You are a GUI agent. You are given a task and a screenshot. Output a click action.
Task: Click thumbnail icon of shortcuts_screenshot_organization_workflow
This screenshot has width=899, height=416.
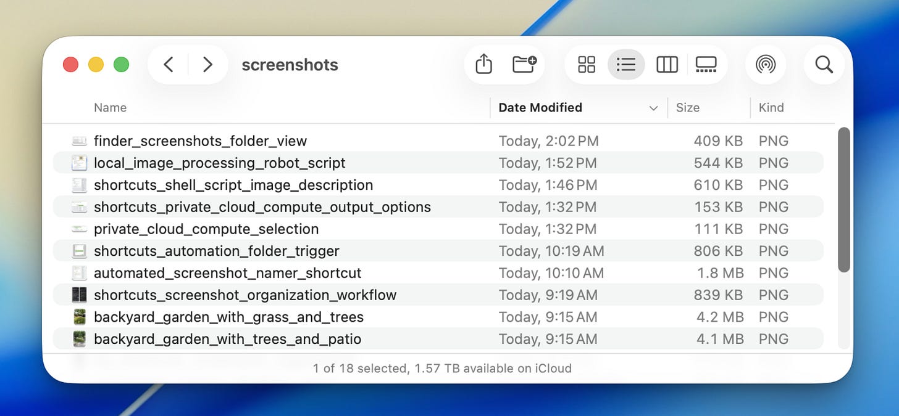click(x=79, y=295)
